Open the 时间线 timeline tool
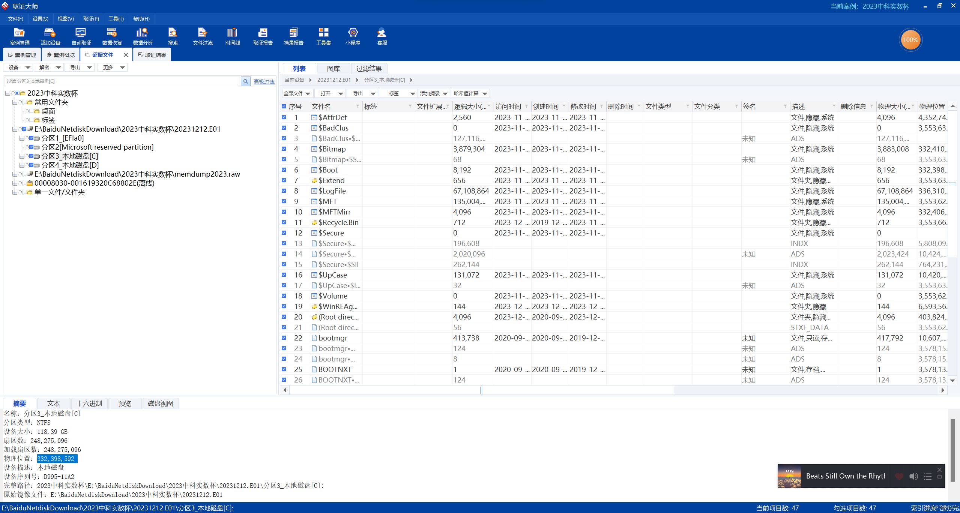This screenshot has width=960, height=513. coord(232,36)
